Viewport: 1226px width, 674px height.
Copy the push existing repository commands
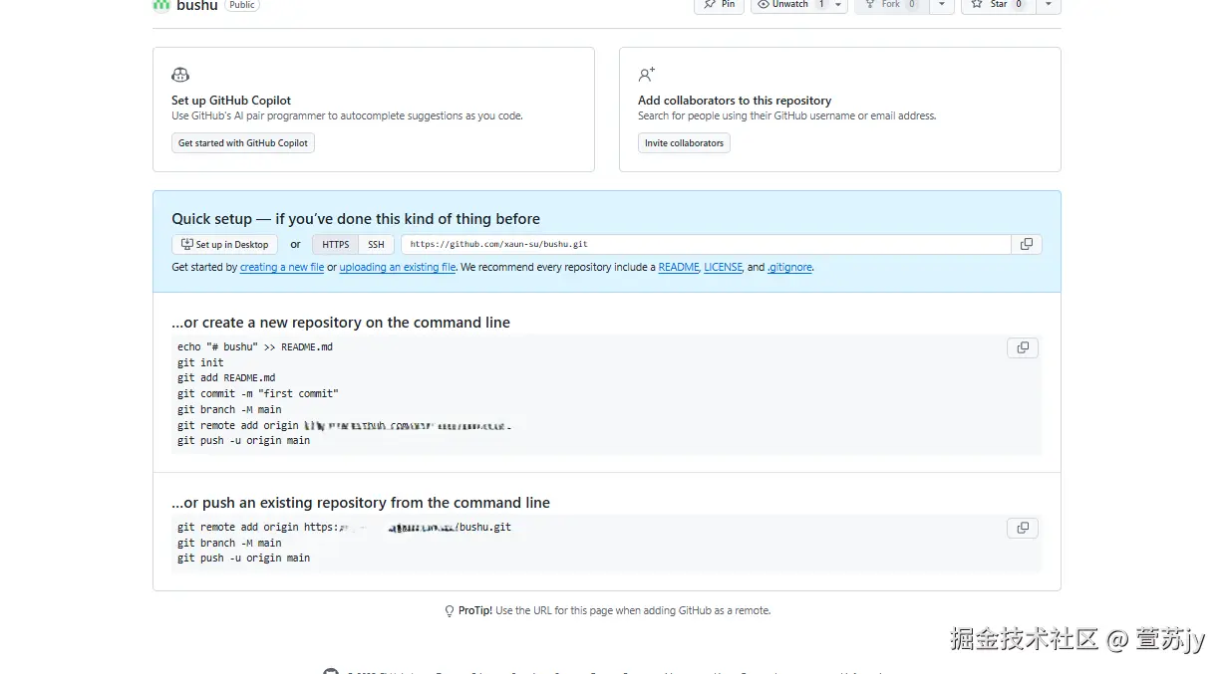click(x=1023, y=528)
